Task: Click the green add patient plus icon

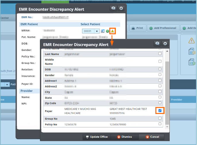Action: point(107,31)
